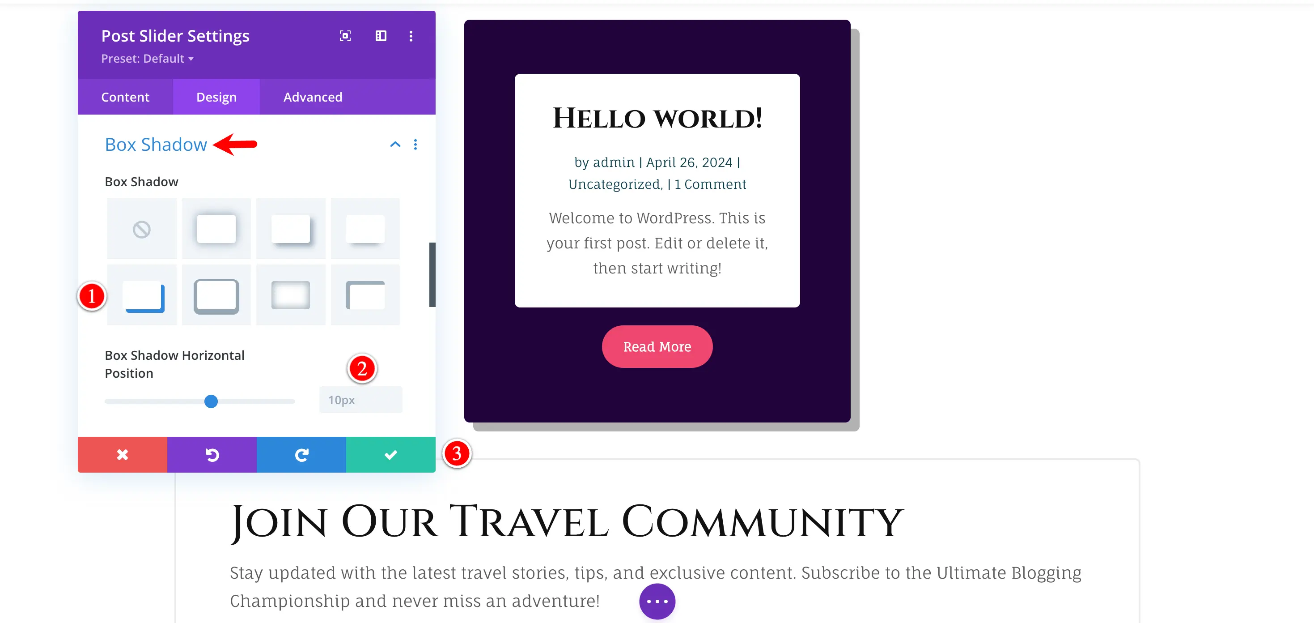Click the three-dot overflow menu icon
This screenshot has height=623, width=1314.
411,35
